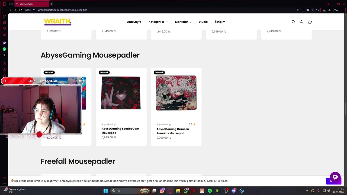Click the page vertical scrollbar thumb
Screen dimensions: 347x195
coord(346,109)
